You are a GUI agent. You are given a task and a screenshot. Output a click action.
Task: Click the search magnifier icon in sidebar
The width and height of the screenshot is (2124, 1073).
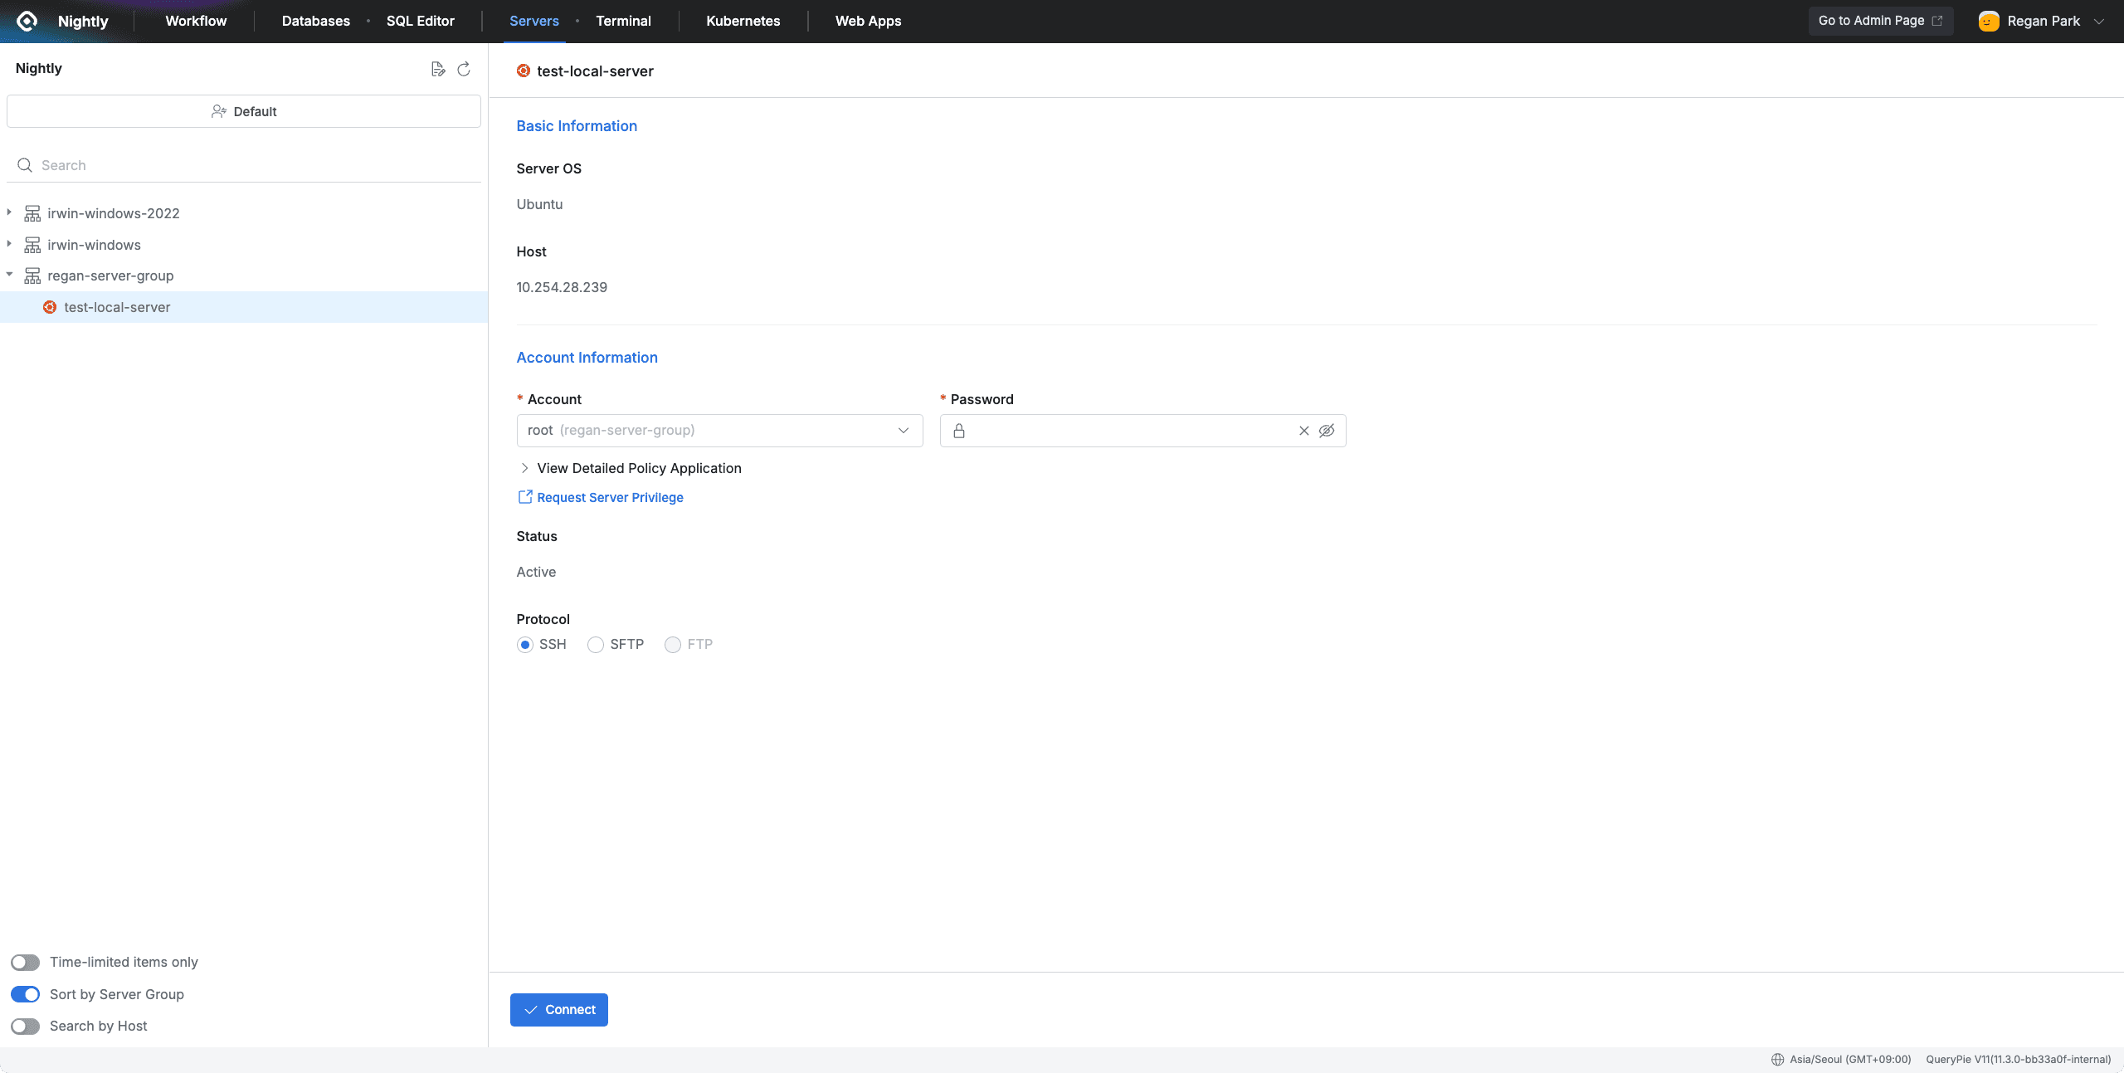pyautogui.click(x=25, y=164)
